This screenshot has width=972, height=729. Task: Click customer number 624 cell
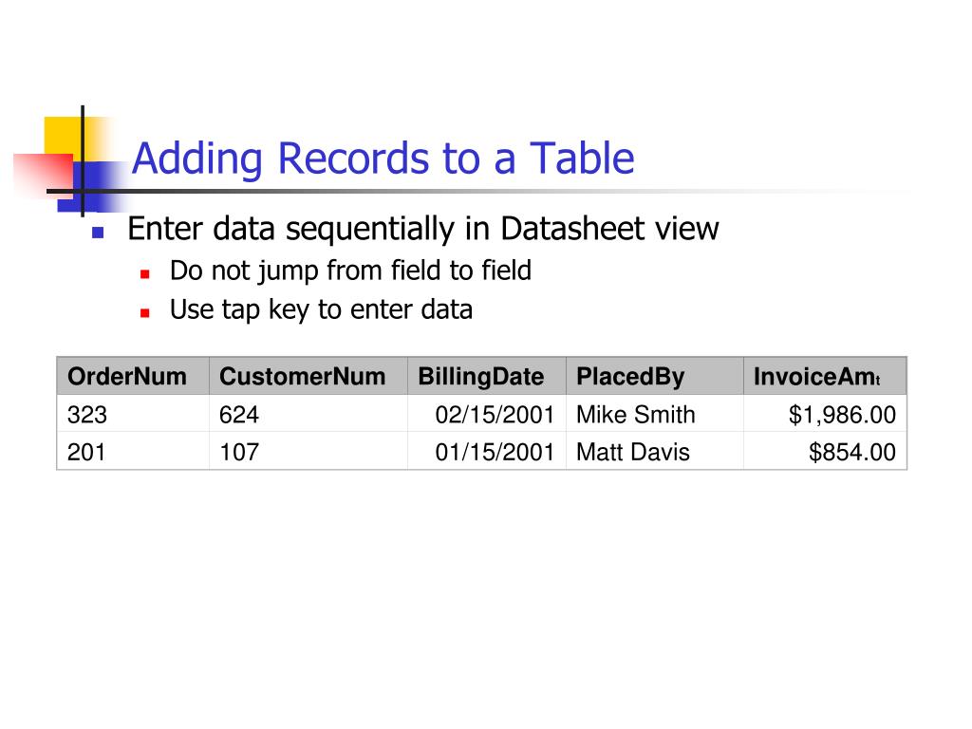[308, 414]
